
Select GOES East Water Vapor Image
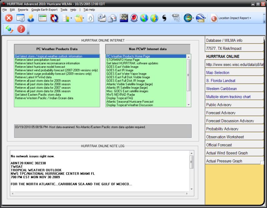click(126, 74)
